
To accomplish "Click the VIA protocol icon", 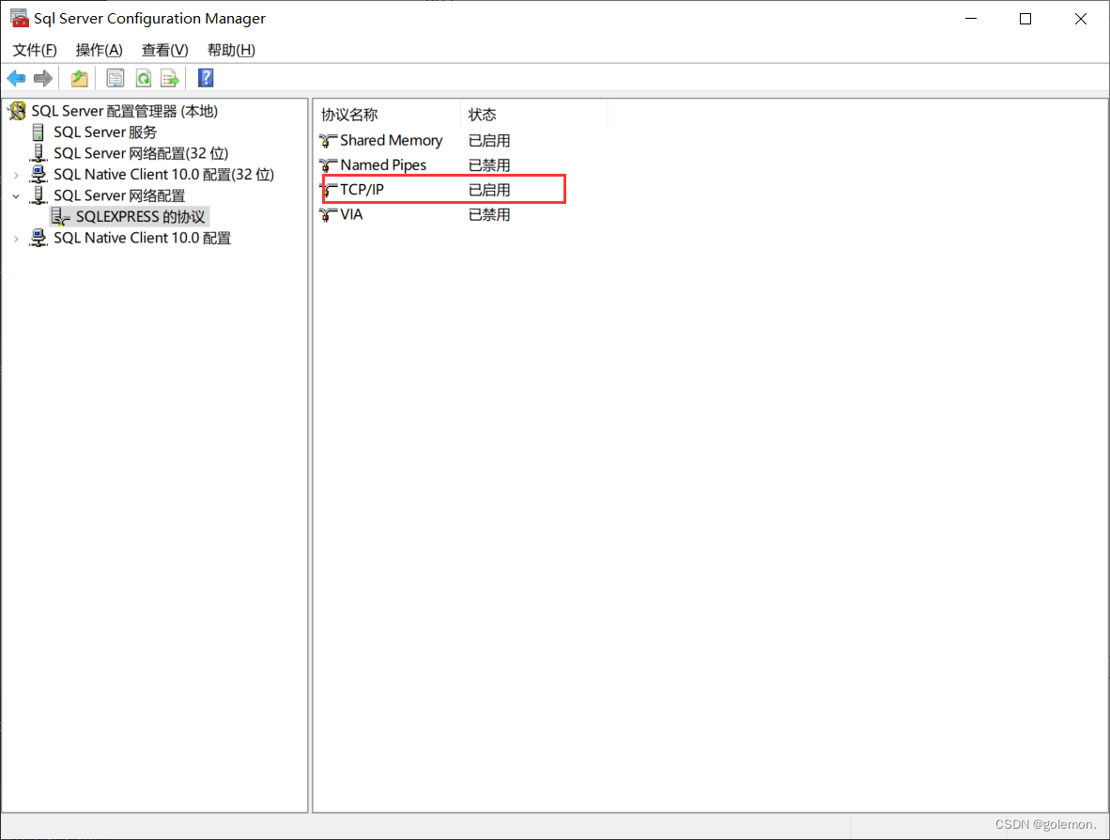I will click(328, 214).
